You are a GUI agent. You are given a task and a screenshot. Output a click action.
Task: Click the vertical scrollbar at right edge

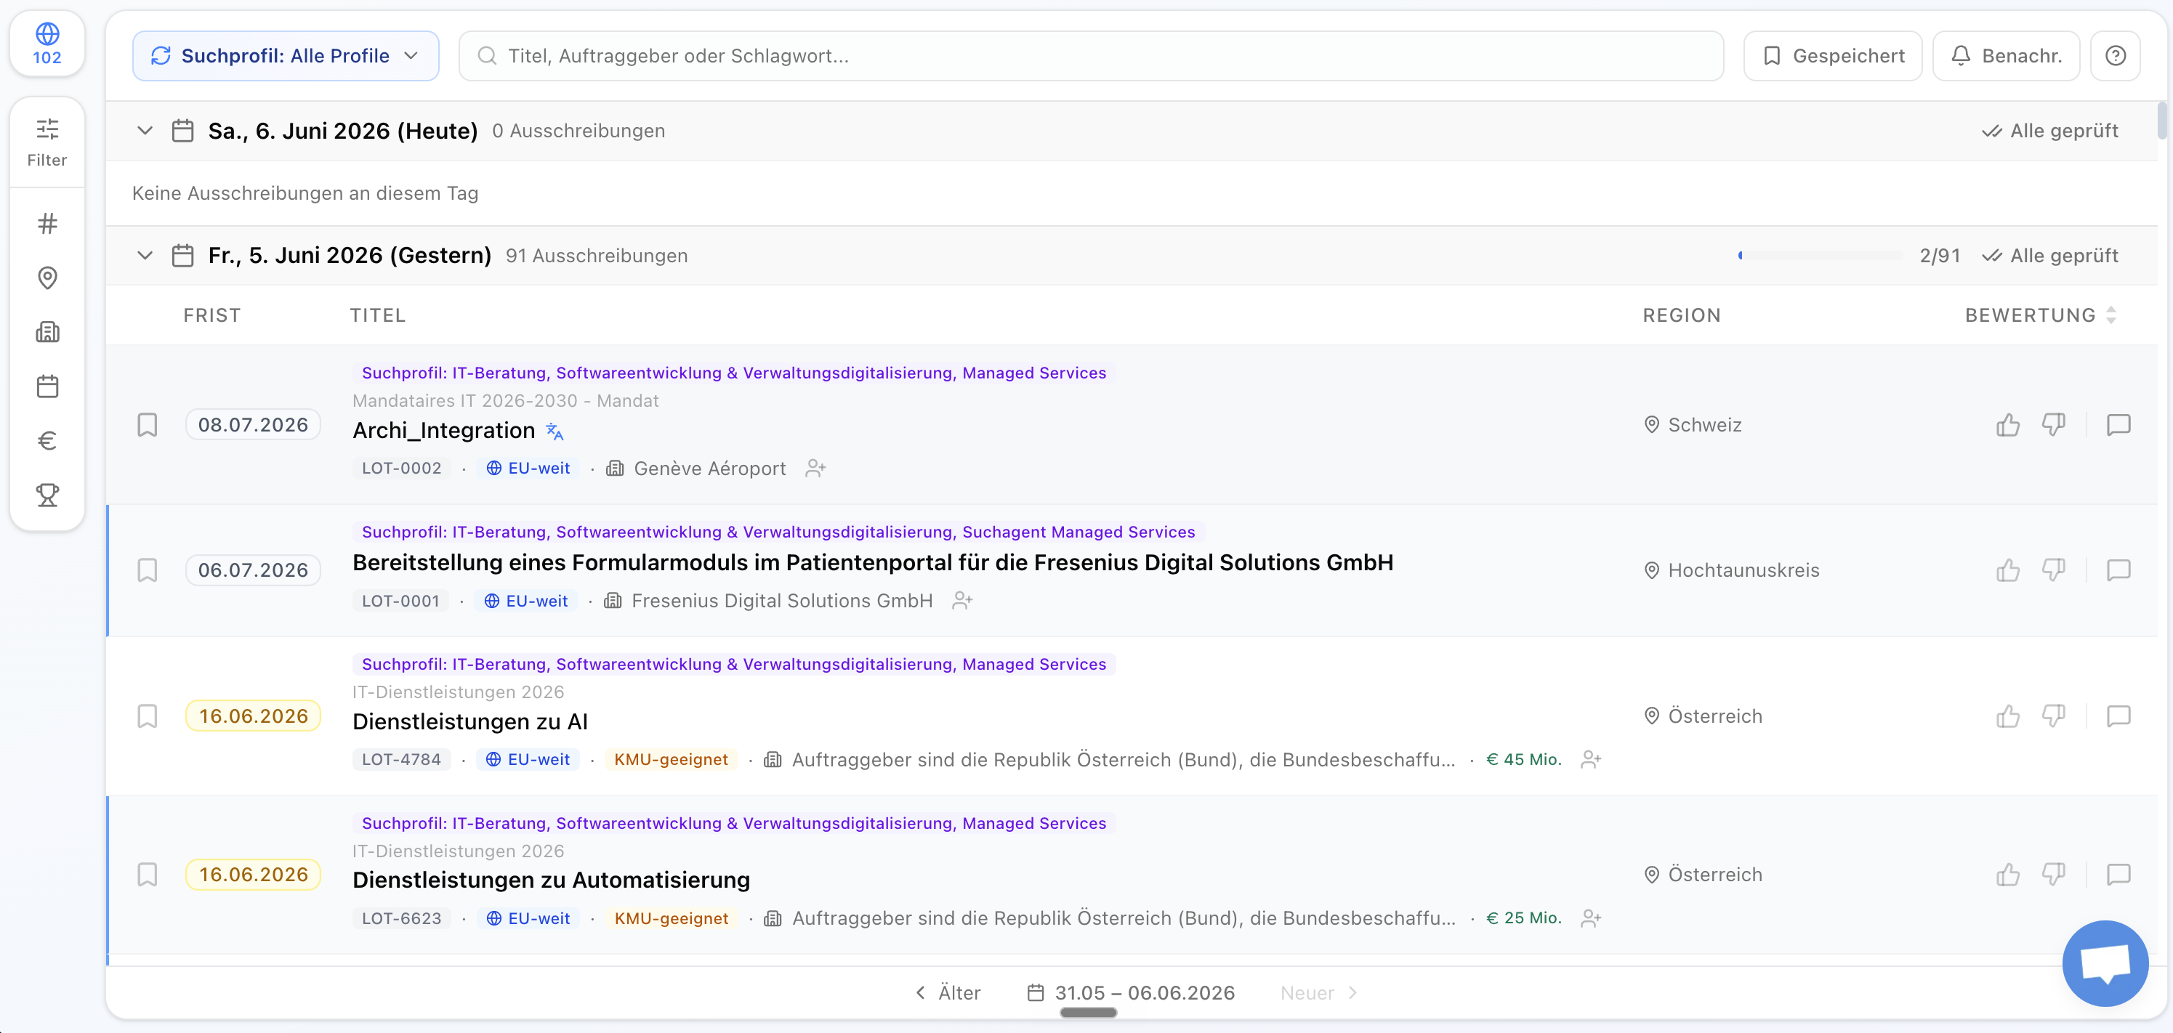(2162, 120)
